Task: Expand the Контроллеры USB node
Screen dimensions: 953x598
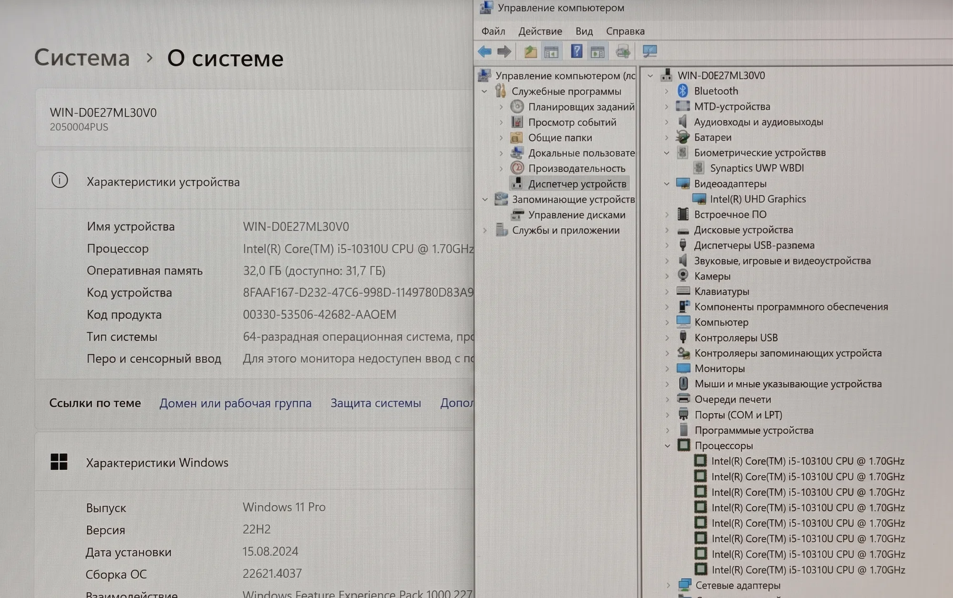Action: click(x=667, y=337)
